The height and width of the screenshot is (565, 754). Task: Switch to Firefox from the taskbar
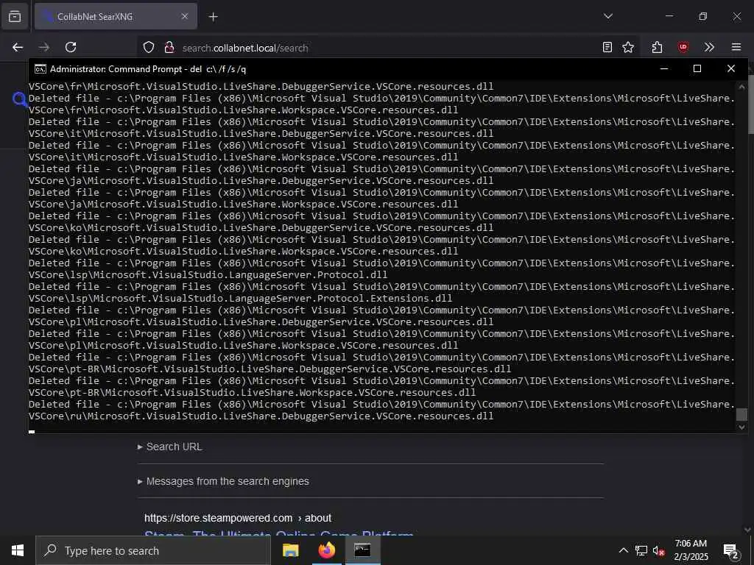326,550
